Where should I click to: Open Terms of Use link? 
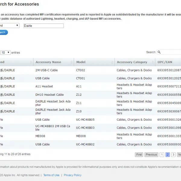pos(51,175)
